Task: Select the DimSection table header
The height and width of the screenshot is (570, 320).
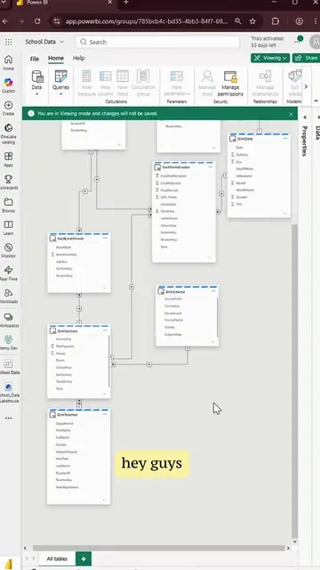Action: [x=79, y=330]
